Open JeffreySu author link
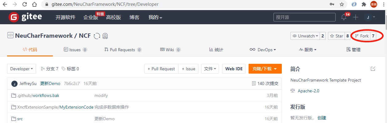Screen dimensions: 387x123 coord(28,83)
